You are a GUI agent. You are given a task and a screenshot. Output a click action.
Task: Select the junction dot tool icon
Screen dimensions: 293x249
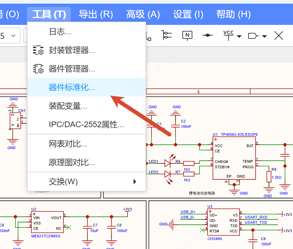tap(207, 35)
